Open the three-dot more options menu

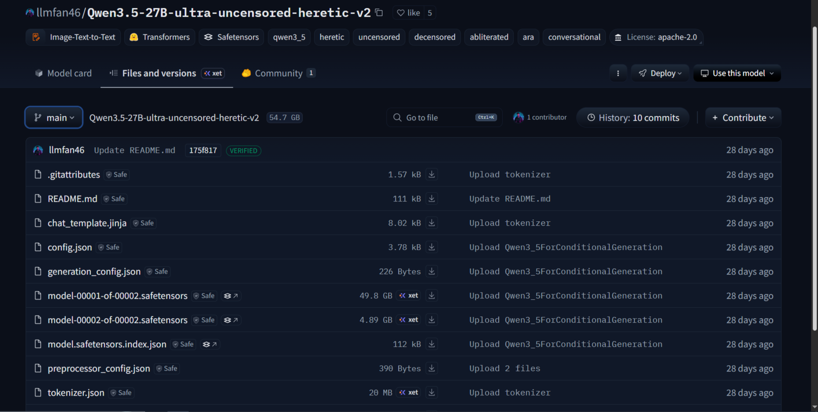point(618,73)
